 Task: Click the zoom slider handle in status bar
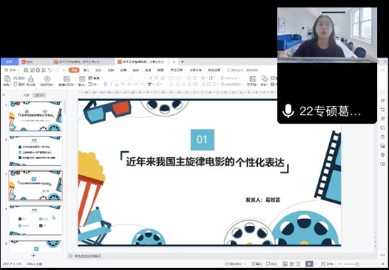coord(357,264)
